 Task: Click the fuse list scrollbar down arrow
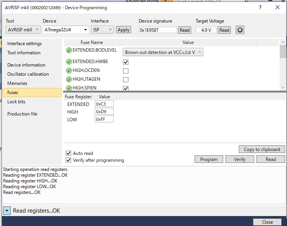tap(283, 88)
